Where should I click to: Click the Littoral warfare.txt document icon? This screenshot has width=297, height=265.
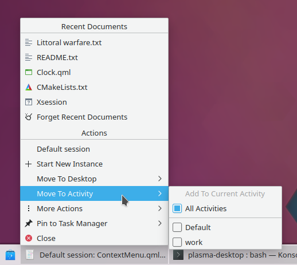coord(29,42)
